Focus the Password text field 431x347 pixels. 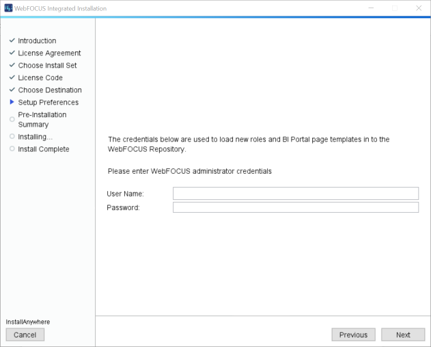coord(295,207)
